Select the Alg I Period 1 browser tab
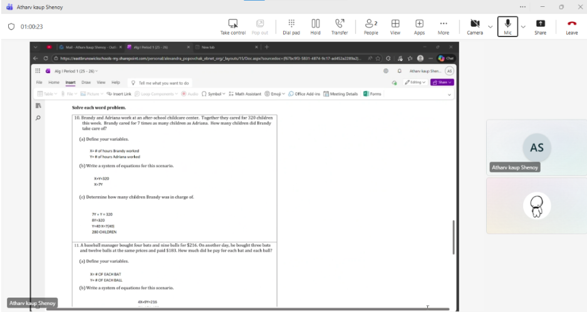 click(157, 47)
